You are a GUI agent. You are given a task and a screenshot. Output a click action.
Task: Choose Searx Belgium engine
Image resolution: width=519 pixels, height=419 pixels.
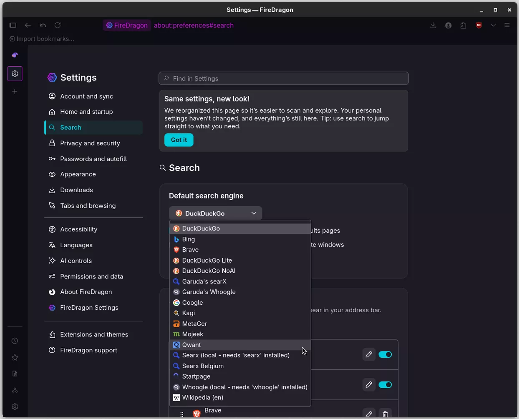(240, 366)
